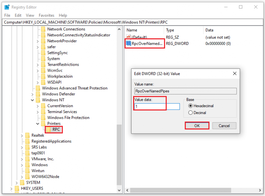Click the Printers folder icon
265x196 pixels.
click(x=43, y=124)
